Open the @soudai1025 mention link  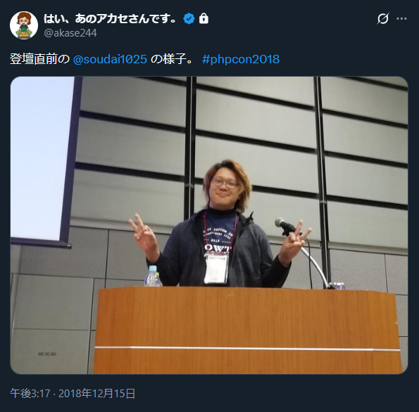pyautogui.click(x=110, y=59)
